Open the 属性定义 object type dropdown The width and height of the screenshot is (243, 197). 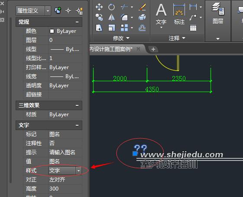tap(48, 11)
